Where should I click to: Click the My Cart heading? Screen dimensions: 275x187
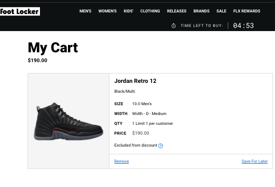[x=53, y=48]
